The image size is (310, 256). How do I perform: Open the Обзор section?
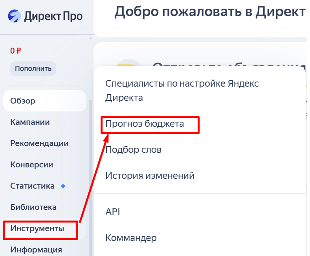coord(23,101)
